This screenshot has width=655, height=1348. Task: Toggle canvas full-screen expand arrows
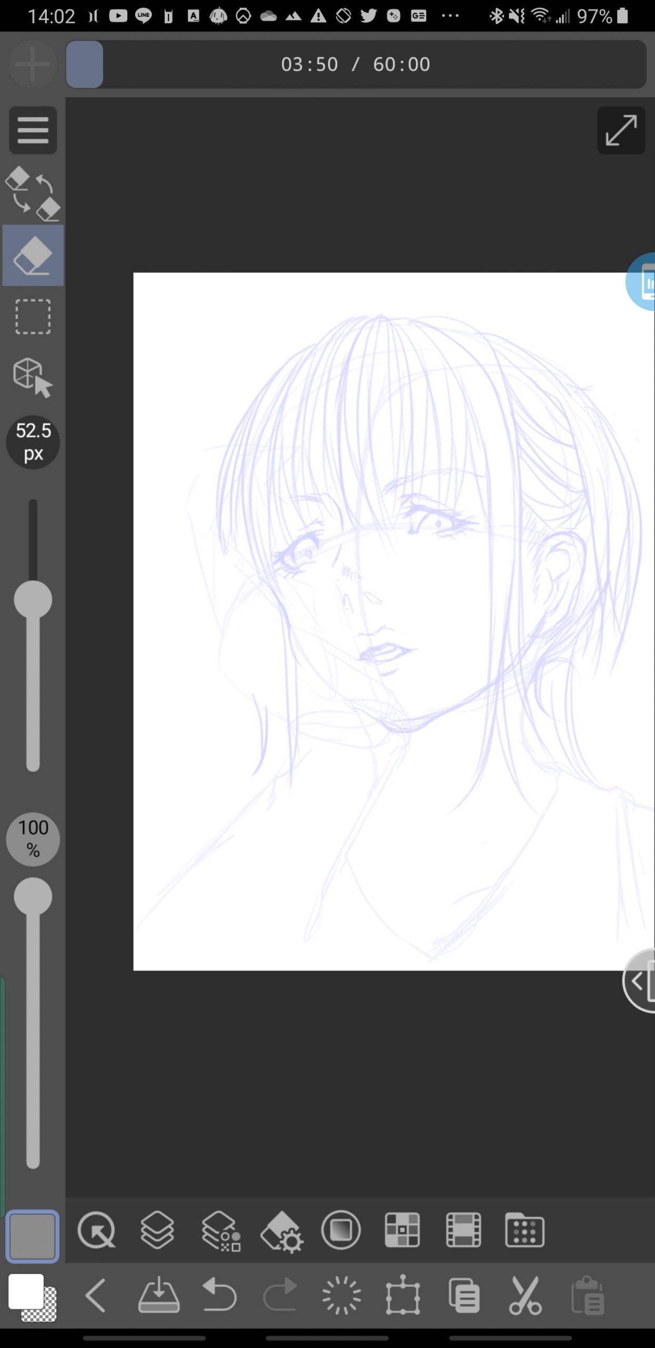coord(621,130)
